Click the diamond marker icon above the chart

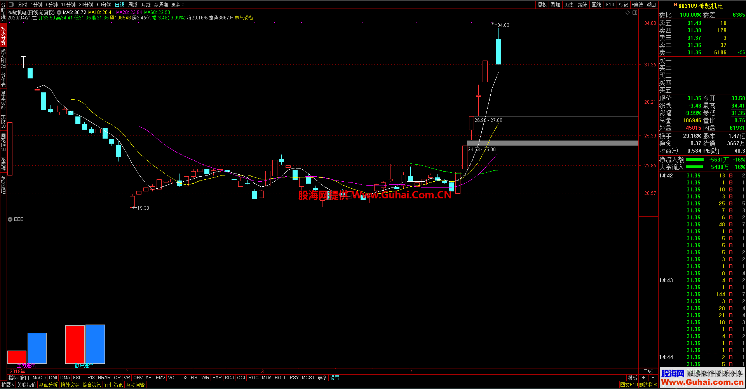(627, 13)
